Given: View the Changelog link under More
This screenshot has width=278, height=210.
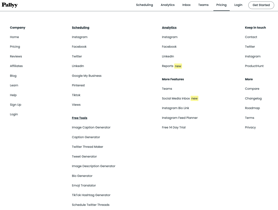Looking at the screenshot, I should coord(253,99).
